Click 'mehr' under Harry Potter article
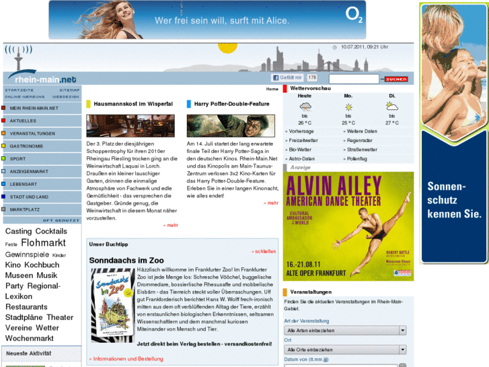The width and height of the screenshot is (489, 367). pyautogui.click(x=271, y=203)
